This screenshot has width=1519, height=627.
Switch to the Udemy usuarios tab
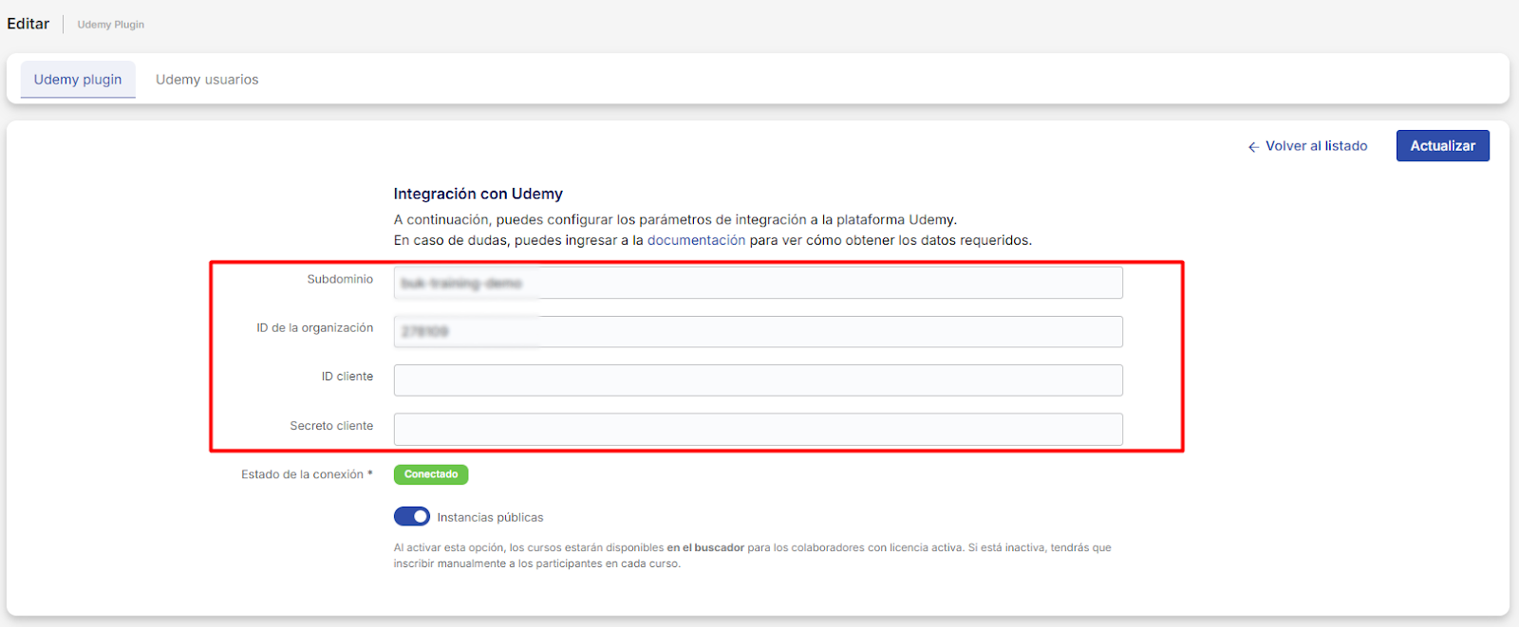pyautogui.click(x=207, y=80)
